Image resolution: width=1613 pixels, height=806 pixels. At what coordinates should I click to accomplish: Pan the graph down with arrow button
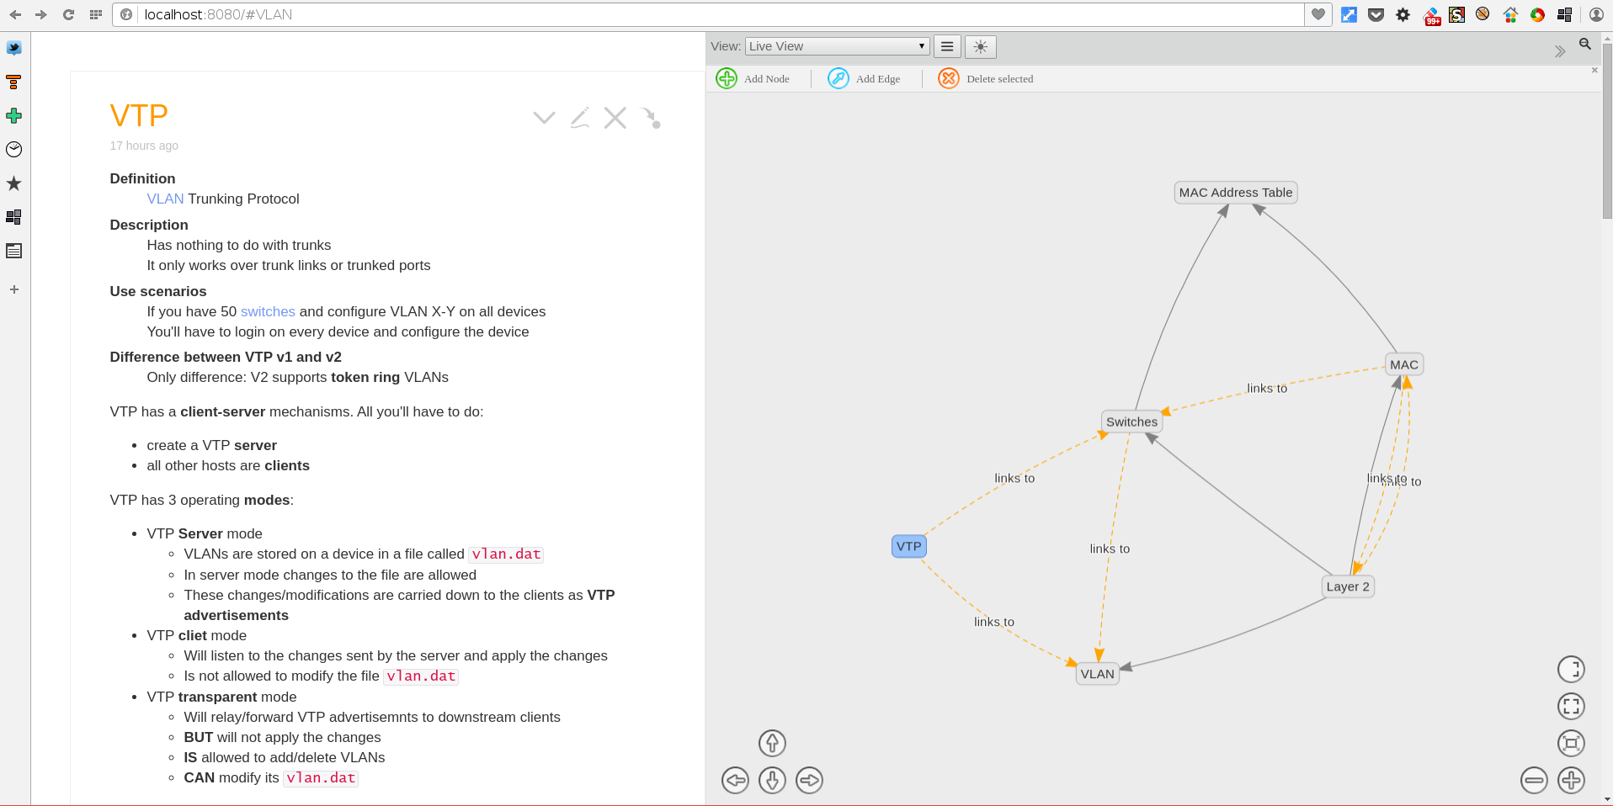point(772,780)
